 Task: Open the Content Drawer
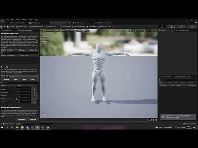tap(8, 124)
